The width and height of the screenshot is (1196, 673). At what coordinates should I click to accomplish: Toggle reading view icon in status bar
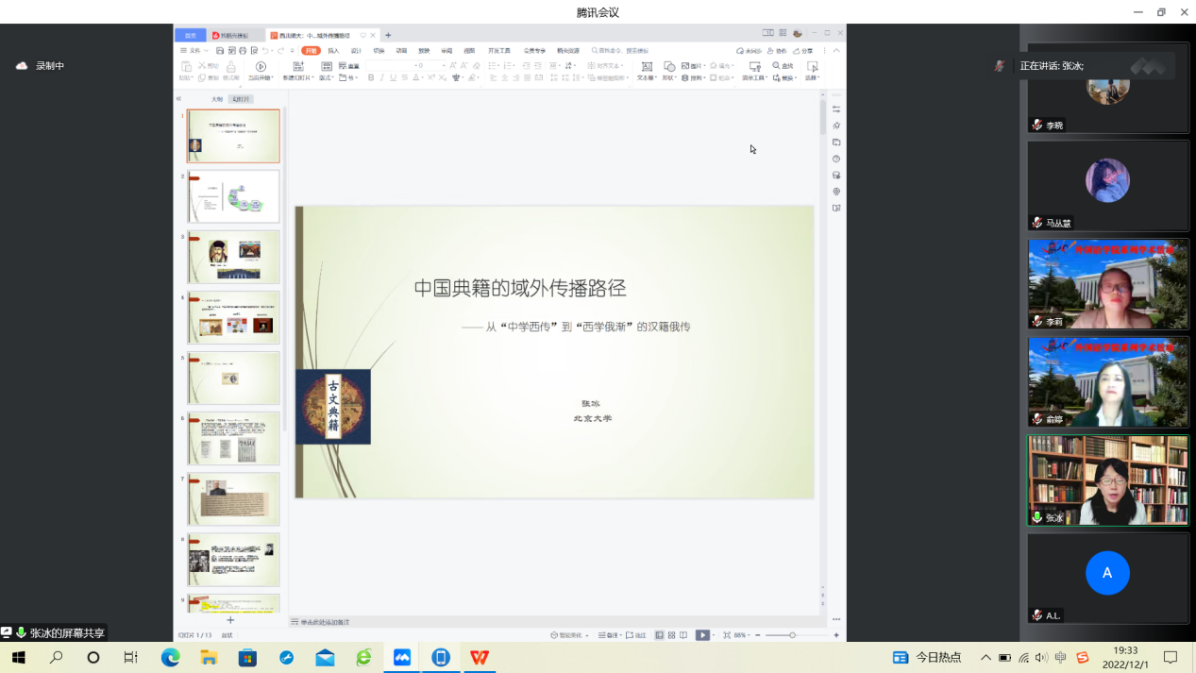[683, 635]
